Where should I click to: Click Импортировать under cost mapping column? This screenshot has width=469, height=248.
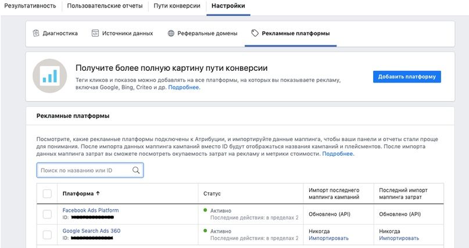pos(399,238)
